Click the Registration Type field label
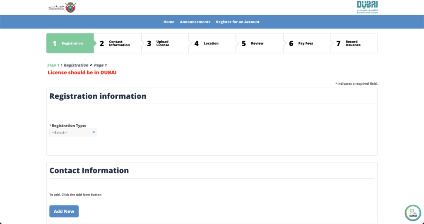424x224 pixels. [x=67, y=126]
